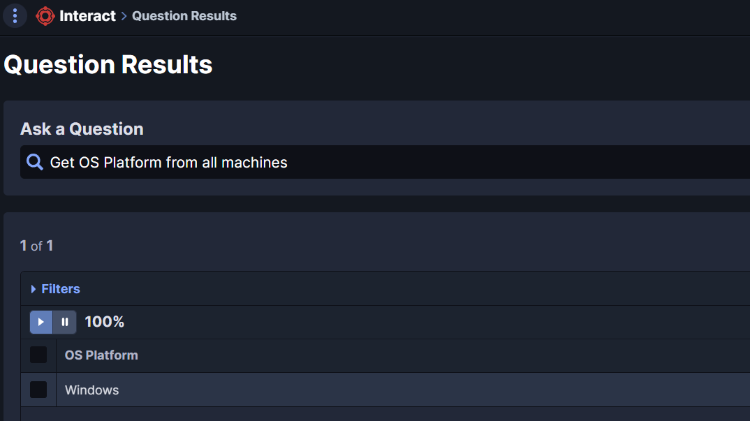
Task: Click the magnifier search icon
Action: point(35,162)
